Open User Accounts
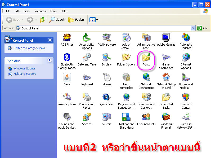Screen dimensions: 211x158 [146, 119]
